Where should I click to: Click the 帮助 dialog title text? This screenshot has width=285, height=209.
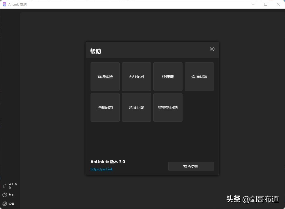pyautogui.click(x=96, y=51)
